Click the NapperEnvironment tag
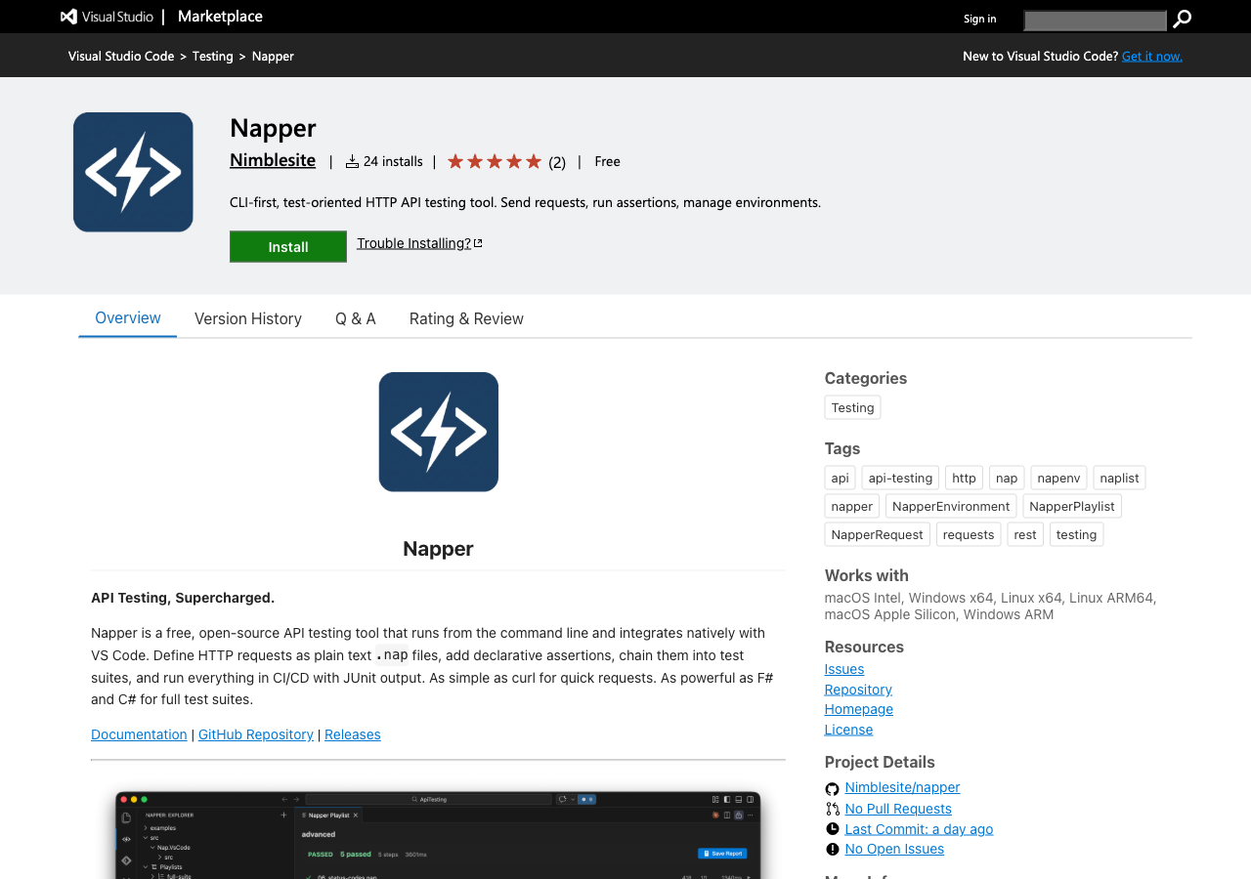 coord(951,506)
